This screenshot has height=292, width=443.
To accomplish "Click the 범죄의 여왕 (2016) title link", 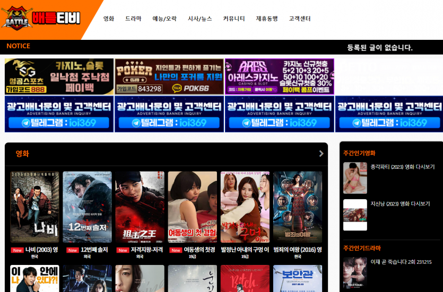I will coord(298,250).
